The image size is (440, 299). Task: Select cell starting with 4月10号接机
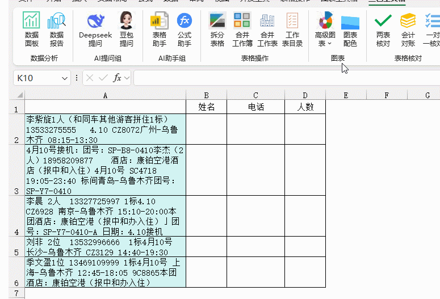(x=105, y=170)
